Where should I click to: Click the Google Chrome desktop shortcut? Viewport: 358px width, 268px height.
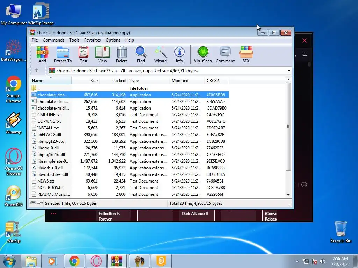coord(14,89)
